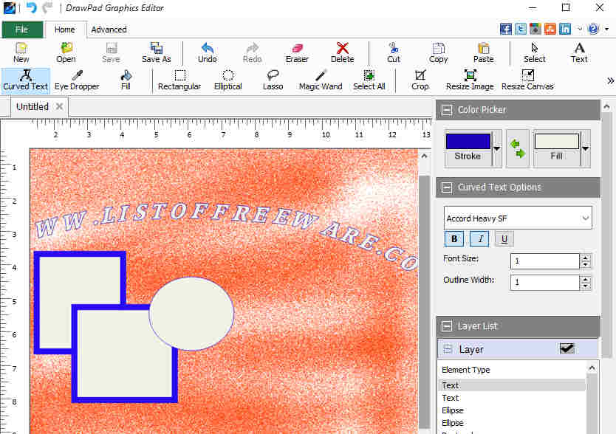Choose the Select pointer tool
The height and width of the screenshot is (434, 616).
pyautogui.click(x=535, y=52)
